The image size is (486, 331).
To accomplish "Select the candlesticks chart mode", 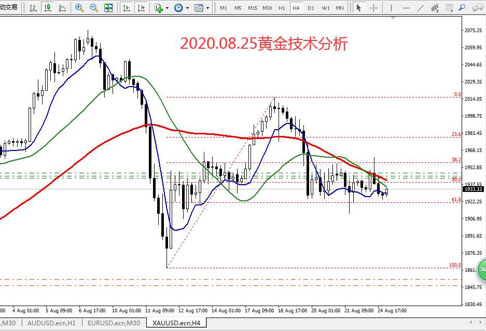I will [x=47, y=8].
